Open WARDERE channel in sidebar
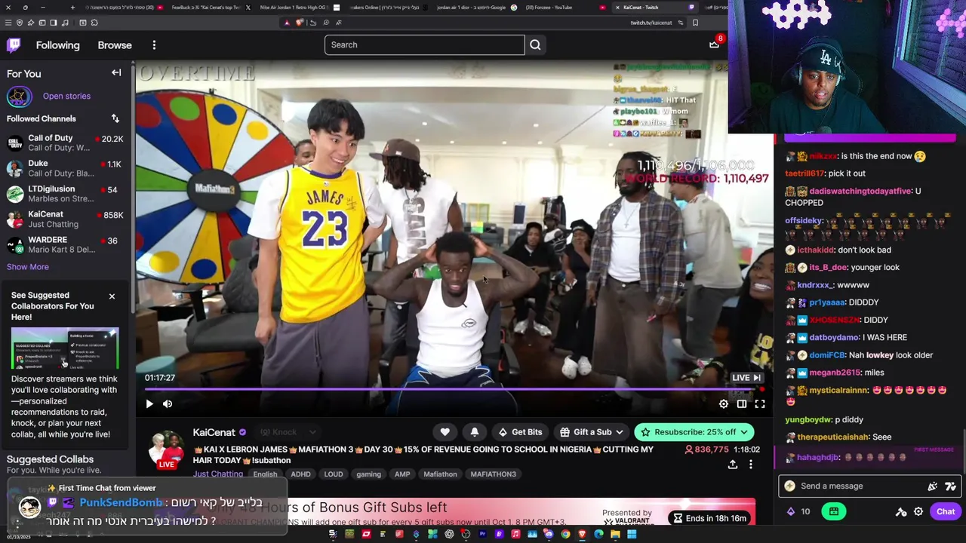This screenshot has height=543, width=966. tap(66, 244)
